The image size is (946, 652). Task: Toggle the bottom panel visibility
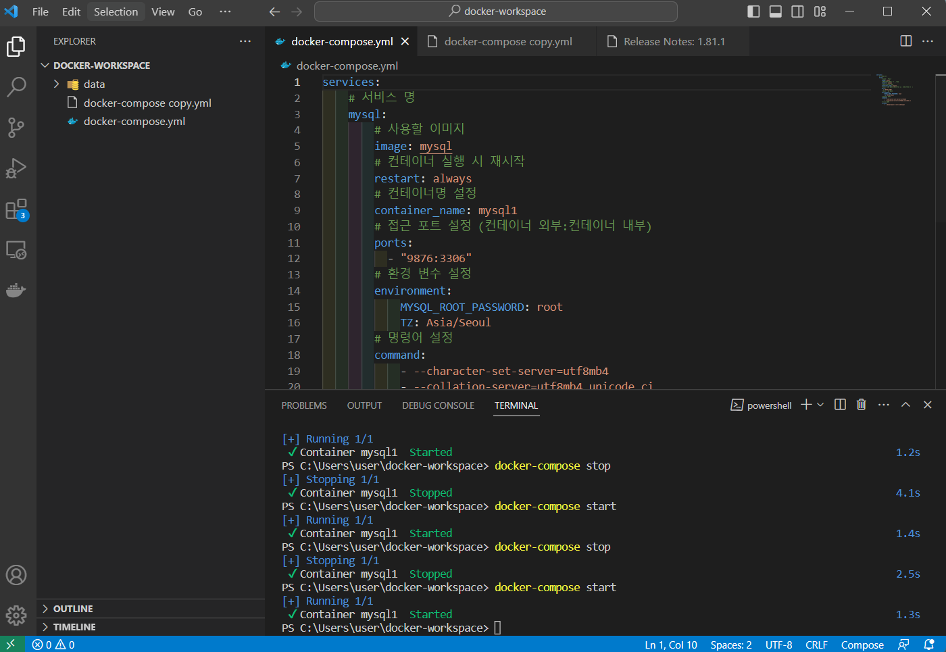[x=776, y=11]
